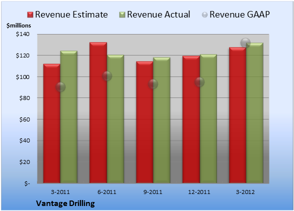Screen dimensions: 294x211
Task: Select the "Revenue Estimate" legend label
Action: click(x=71, y=14)
